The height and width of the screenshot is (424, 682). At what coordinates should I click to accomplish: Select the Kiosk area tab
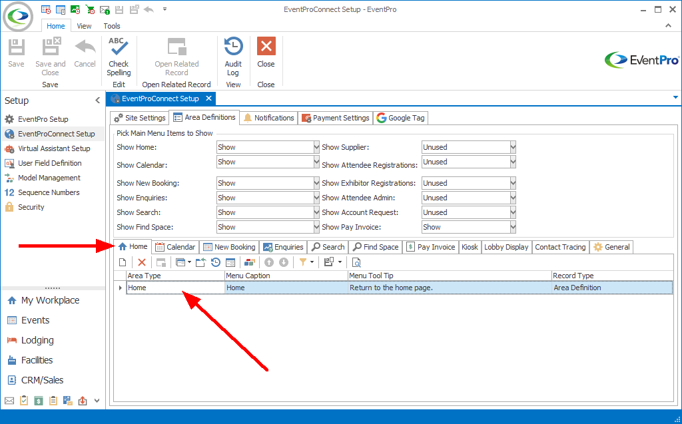coord(470,247)
